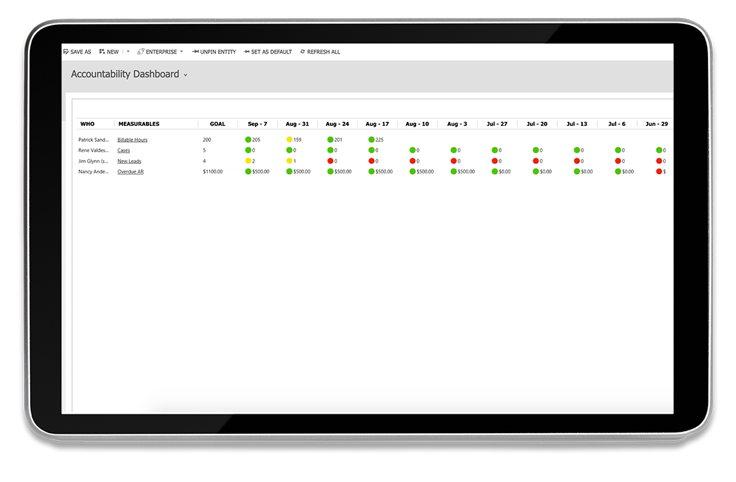Click the yellow status dot beside New Leads value 1
The width and height of the screenshot is (736, 482).
(289, 161)
